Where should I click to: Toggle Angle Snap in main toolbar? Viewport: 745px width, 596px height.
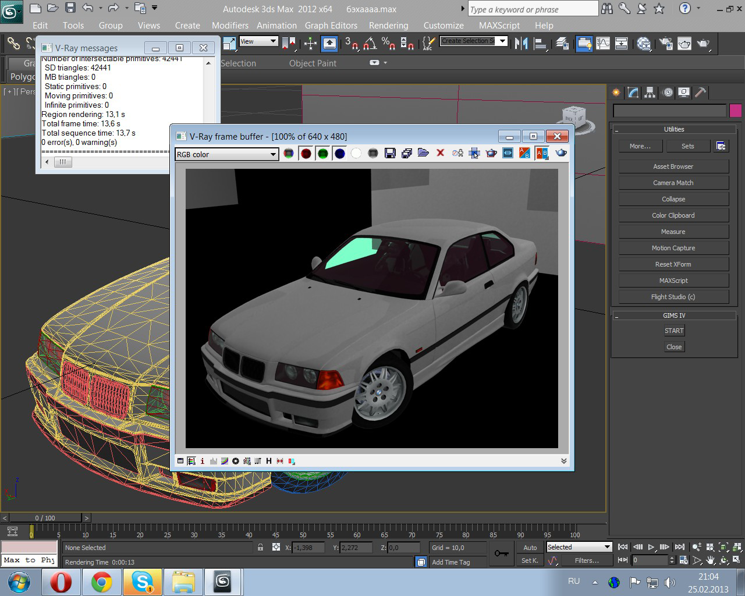click(370, 44)
